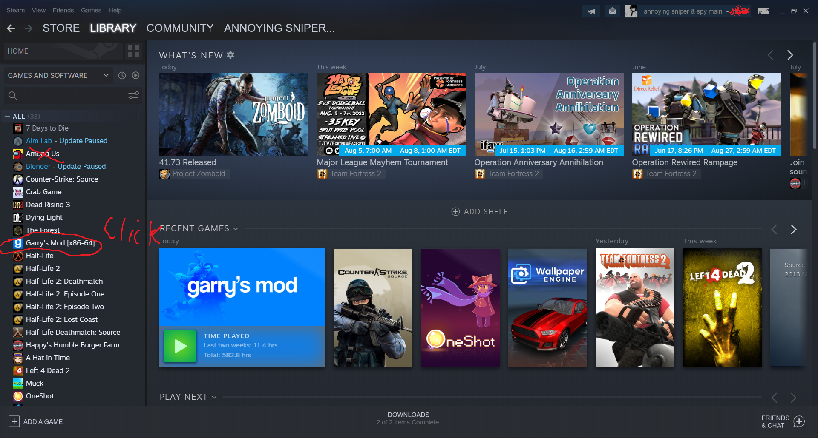Open the View menu
The width and height of the screenshot is (818, 438).
point(39,10)
